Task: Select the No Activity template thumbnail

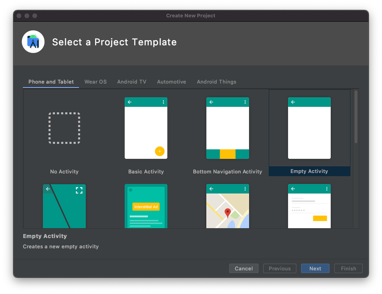Action: click(x=64, y=128)
